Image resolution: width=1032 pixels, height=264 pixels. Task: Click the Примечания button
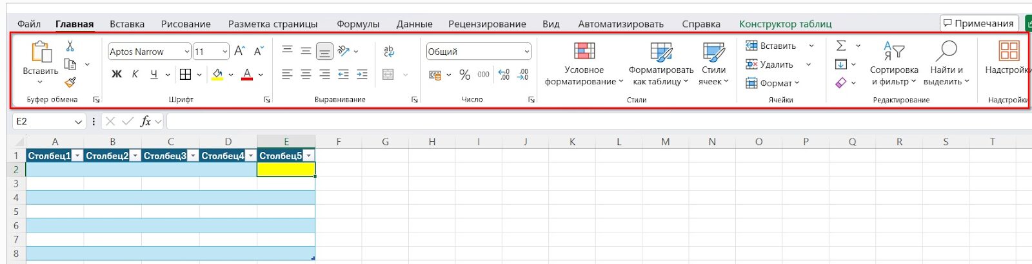[978, 23]
